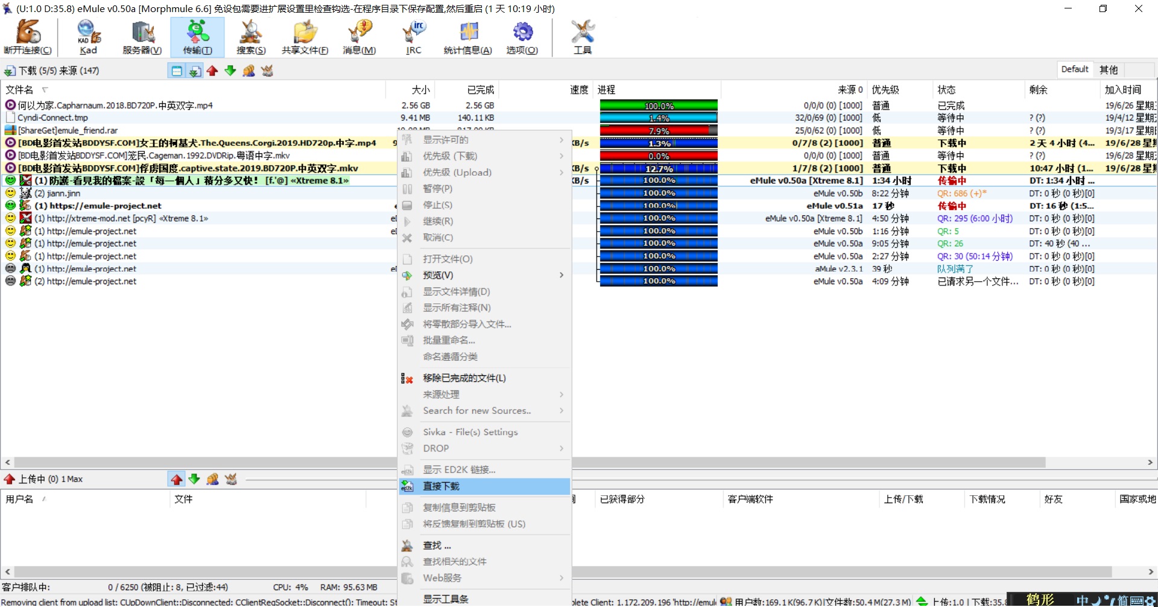
Task: Click the Cyndi-Connect.tmp 1.4% progress bar
Action: click(659, 118)
